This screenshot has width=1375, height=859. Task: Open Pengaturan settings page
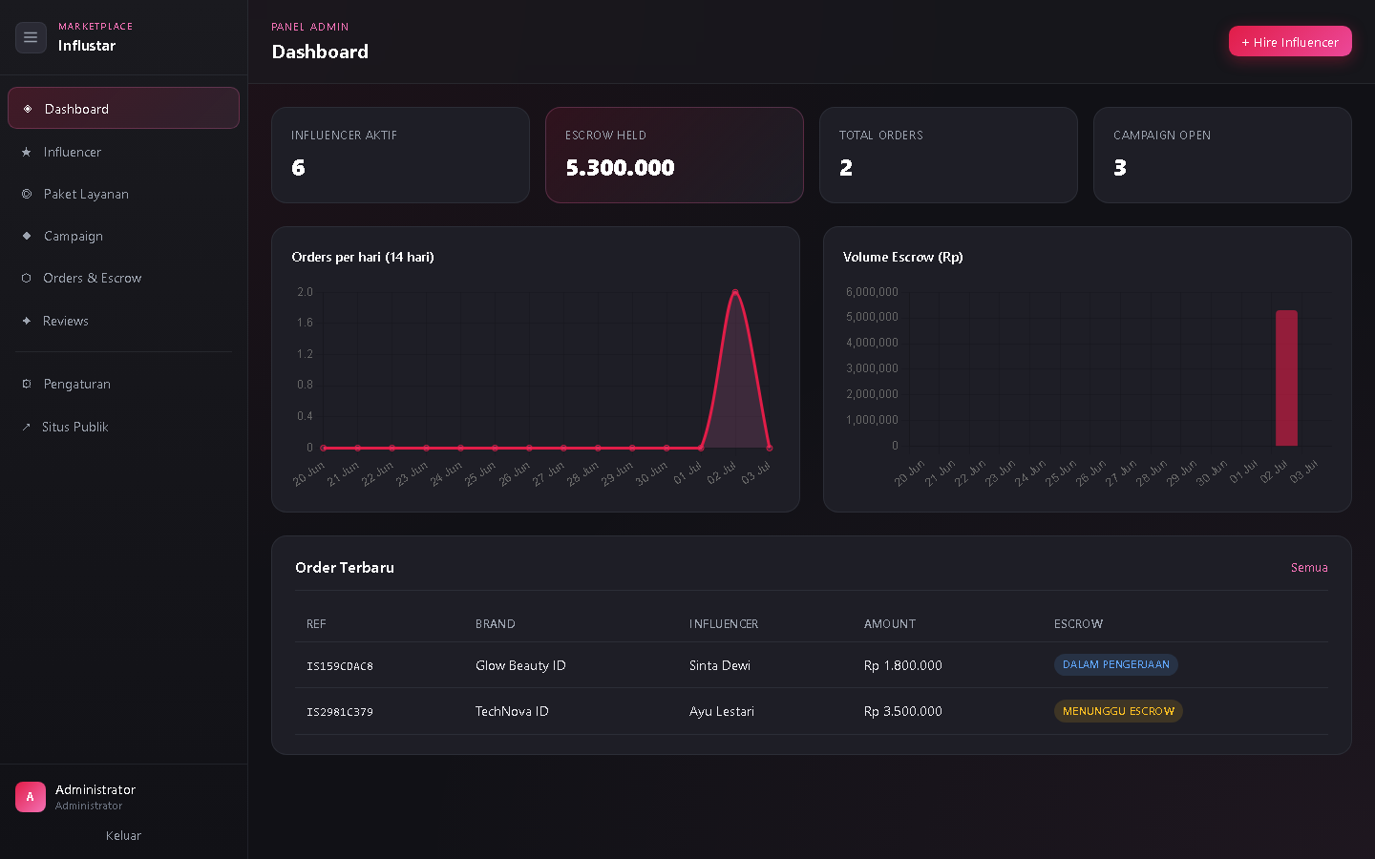click(x=123, y=384)
